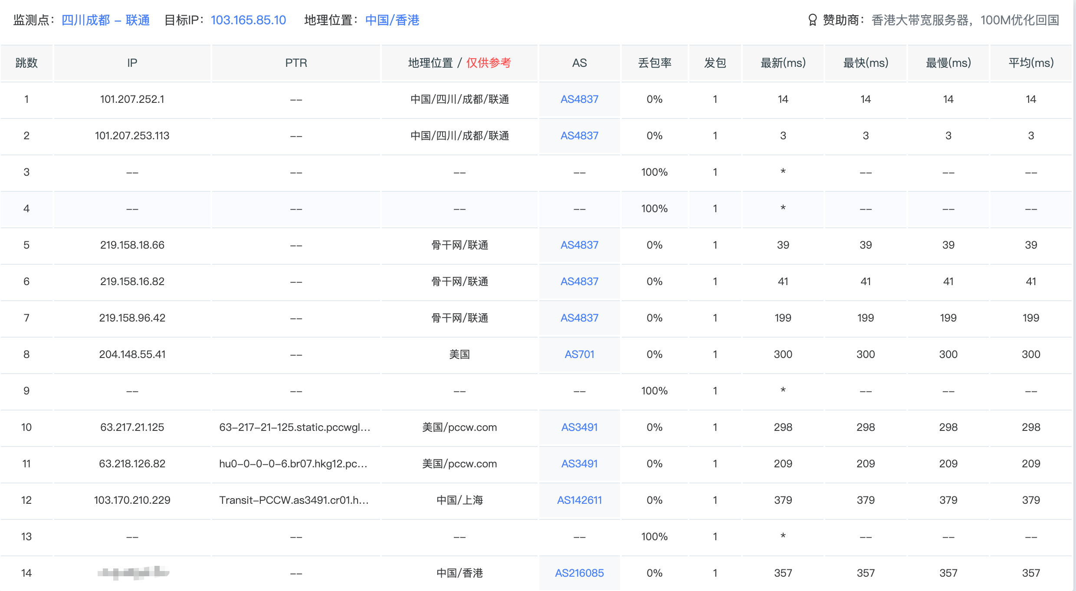Open the AS701 link

point(579,355)
